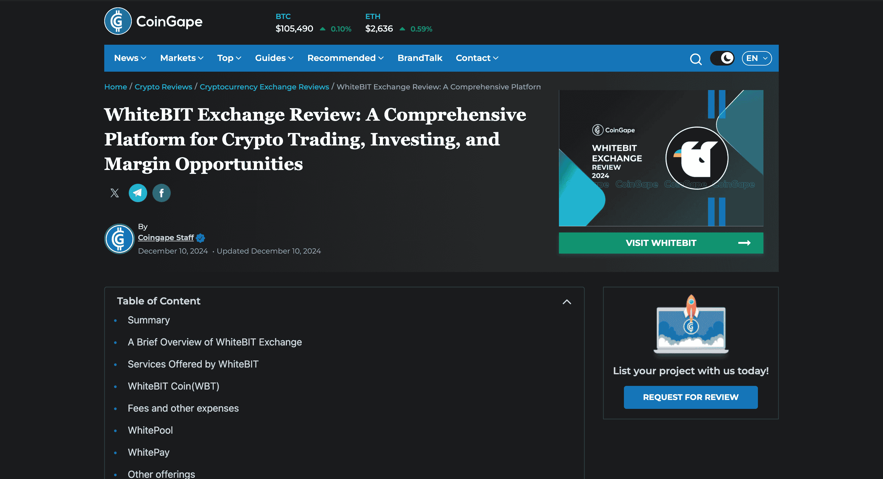Viewport: 883px width, 479px height.
Task: Expand the Markets menu
Action: point(182,58)
